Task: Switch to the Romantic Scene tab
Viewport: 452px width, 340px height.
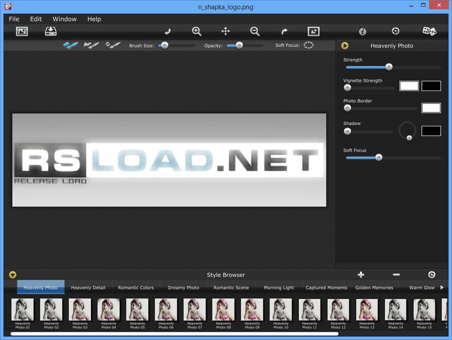Action: tap(231, 287)
